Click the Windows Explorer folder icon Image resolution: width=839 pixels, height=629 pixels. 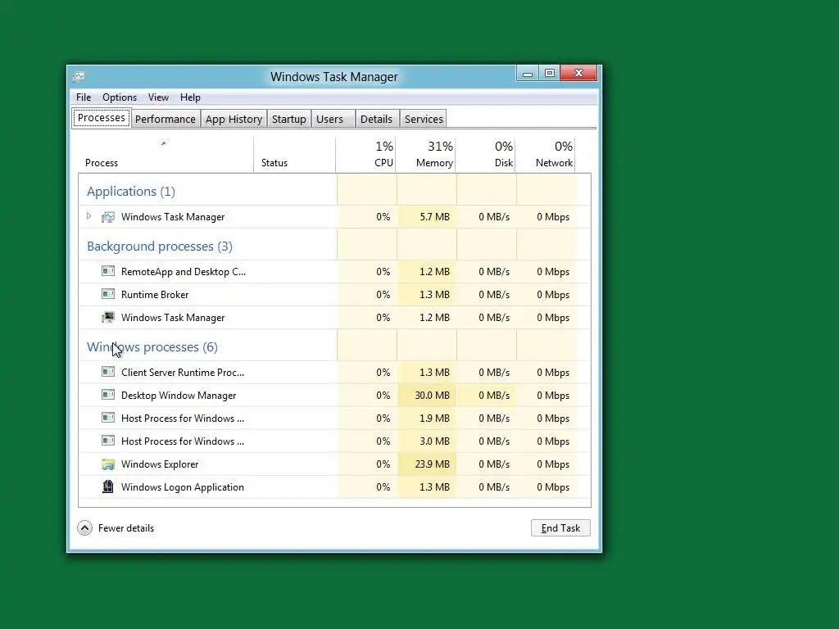(108, 464)
